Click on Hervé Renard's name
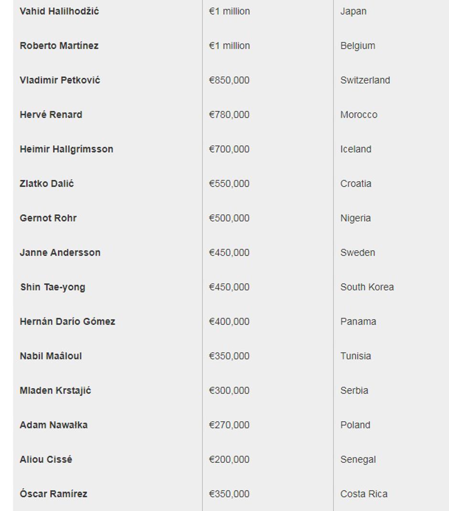 click(51, 115)
